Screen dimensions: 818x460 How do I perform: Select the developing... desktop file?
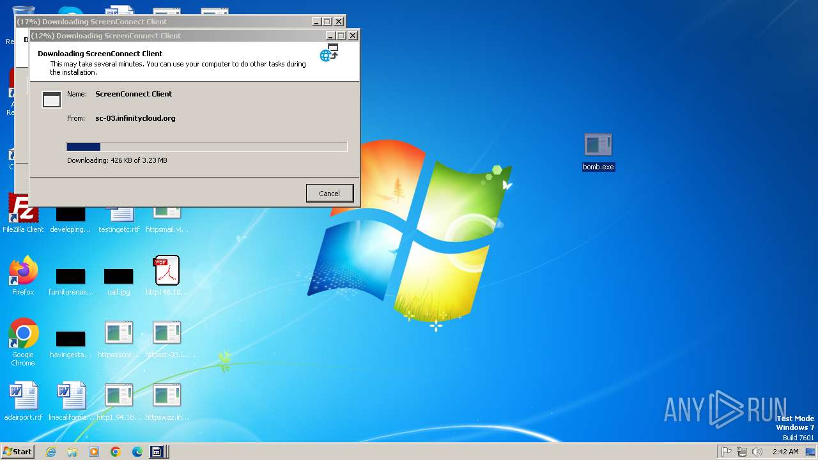71,220
